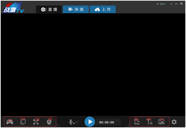This screenshot has height=128, width=186.
Task: Open the 上传 upload tab
Action: (x=103, y=9)
